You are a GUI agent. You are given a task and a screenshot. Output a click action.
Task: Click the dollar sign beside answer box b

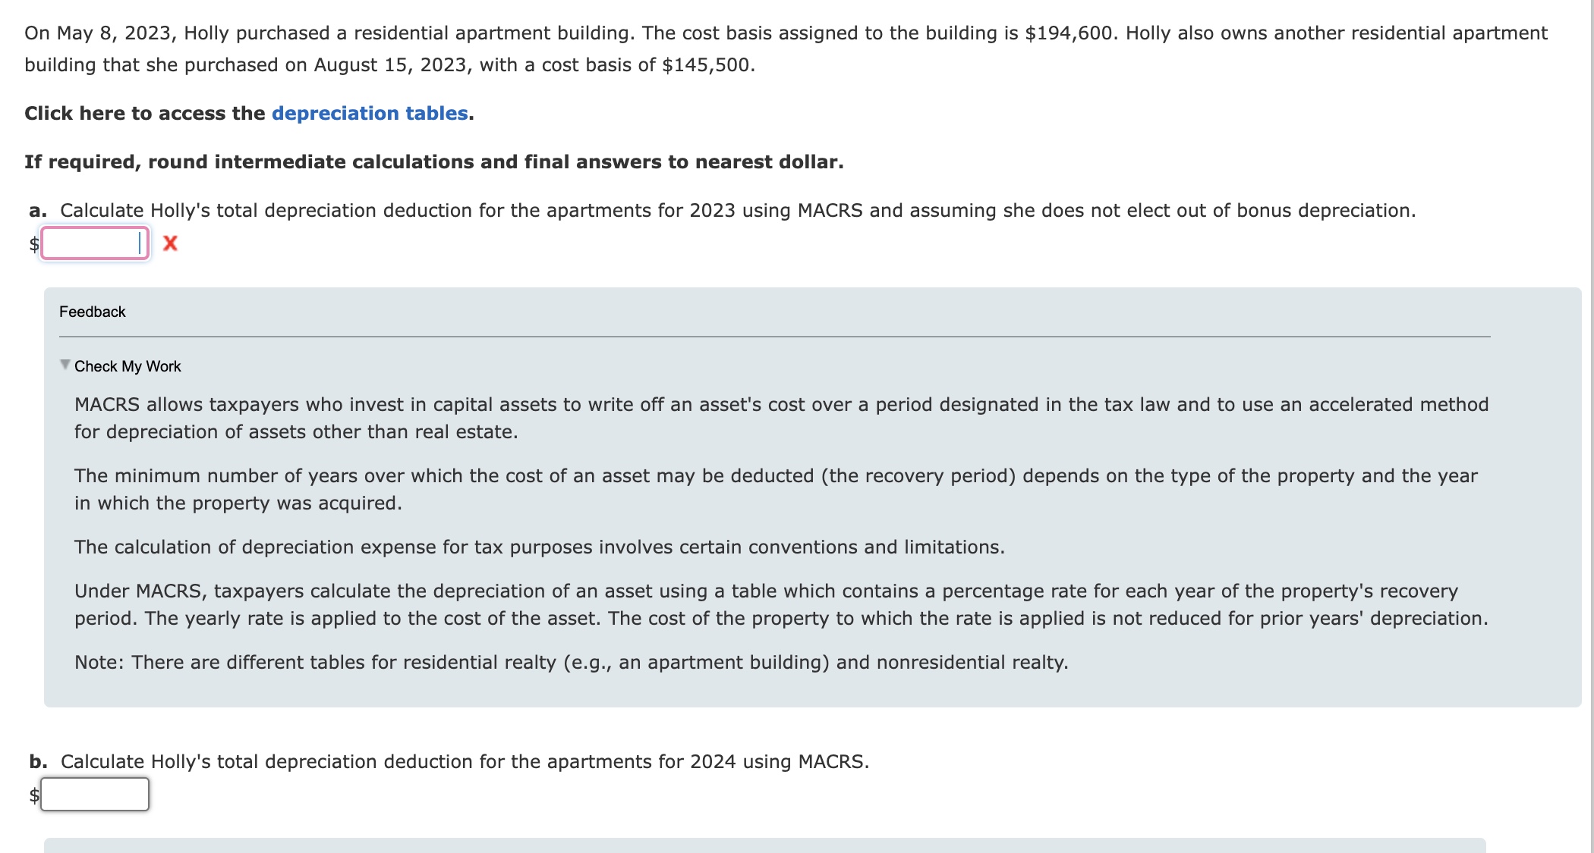pyautogui.click(x=33, y=794)
